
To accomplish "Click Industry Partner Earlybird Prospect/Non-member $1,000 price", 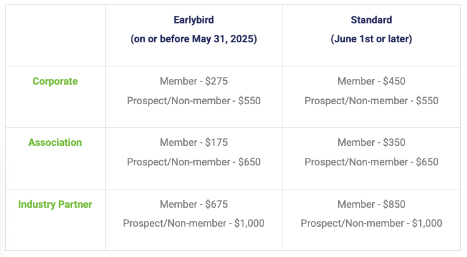I will click(193, 224).
